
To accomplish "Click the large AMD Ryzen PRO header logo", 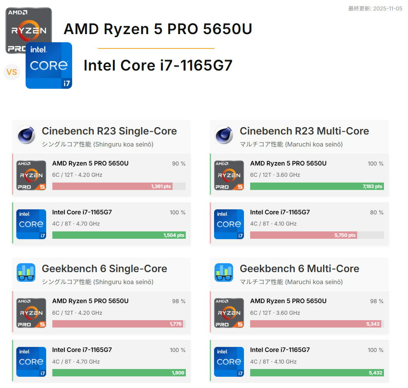I will 28,24.
